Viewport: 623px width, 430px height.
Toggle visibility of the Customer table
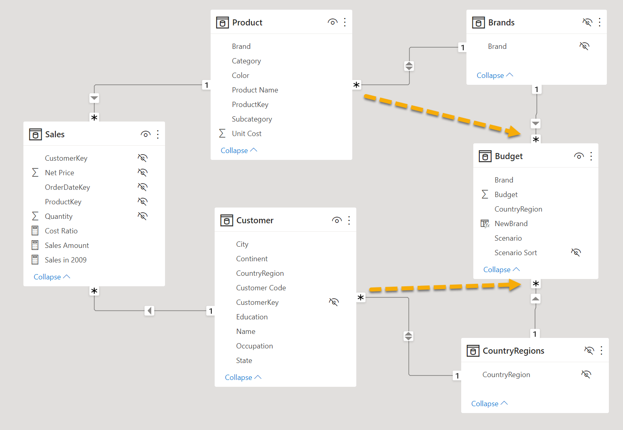[x=337, y=220]
